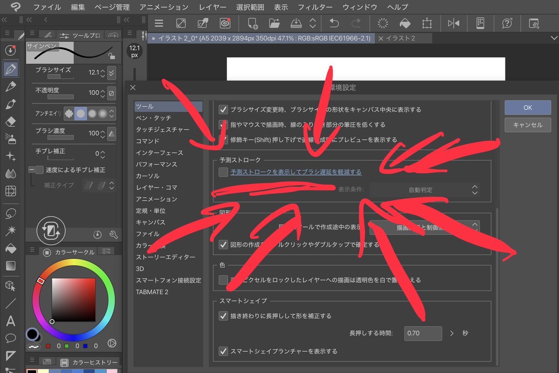
Task: Click stabilization stepper arrows
Action: click(x=103, y=154)
